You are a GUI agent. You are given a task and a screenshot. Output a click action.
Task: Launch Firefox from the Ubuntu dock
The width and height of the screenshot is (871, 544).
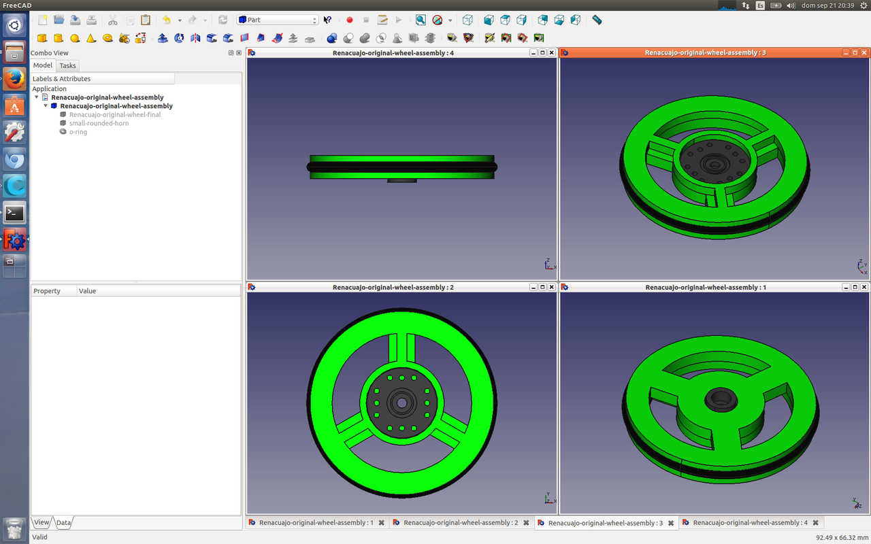tap(14, 79)
